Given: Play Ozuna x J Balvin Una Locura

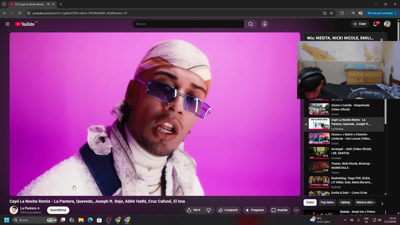Looking at the screenshot, I should pos(344,139).
